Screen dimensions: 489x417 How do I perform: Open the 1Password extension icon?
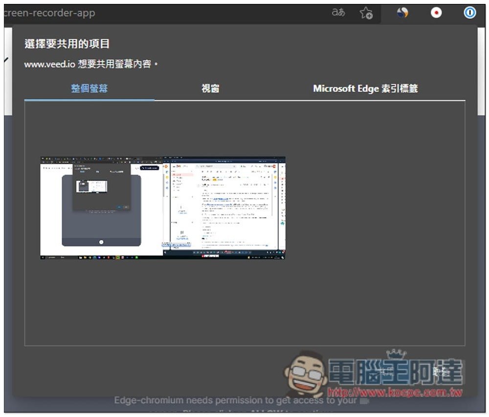pos(470,13)
